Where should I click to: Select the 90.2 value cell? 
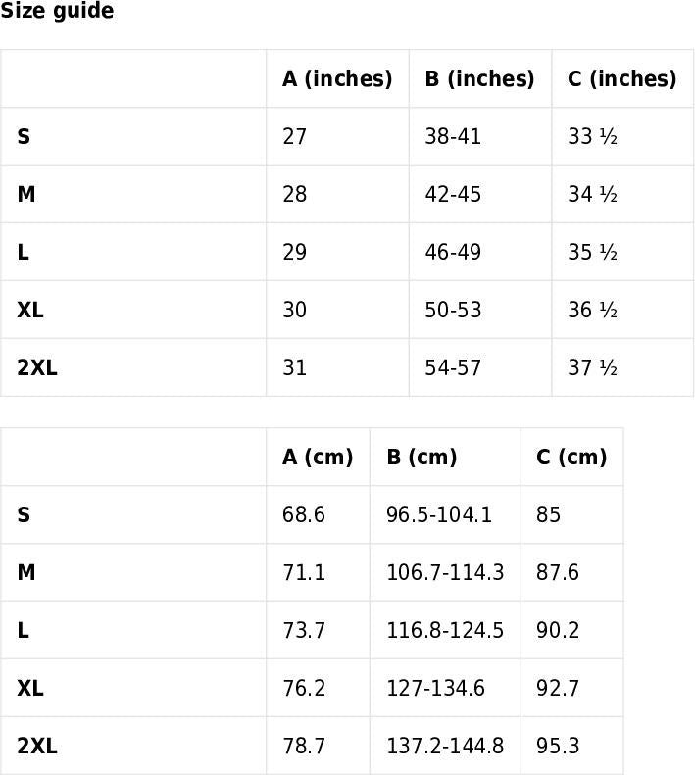click(x=558, y=631)
